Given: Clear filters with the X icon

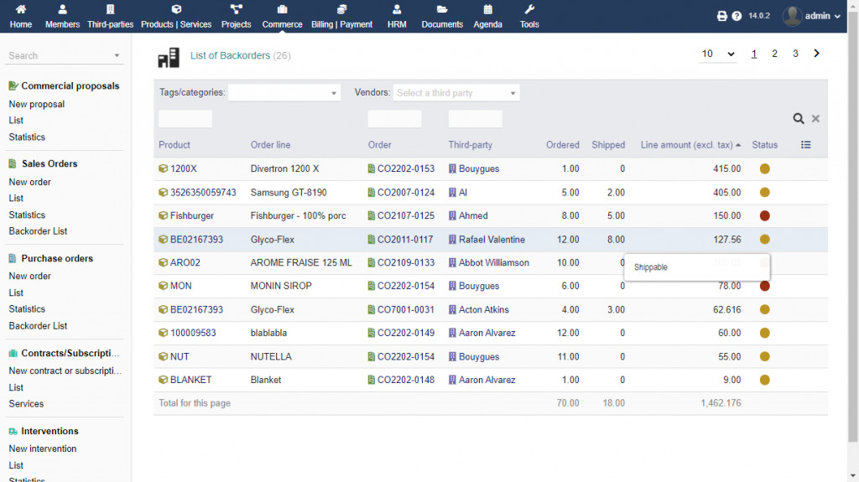Looking at the screenshot, I should [815, 119].
